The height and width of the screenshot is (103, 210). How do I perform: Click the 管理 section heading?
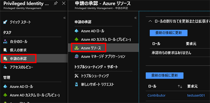point(7,77)
